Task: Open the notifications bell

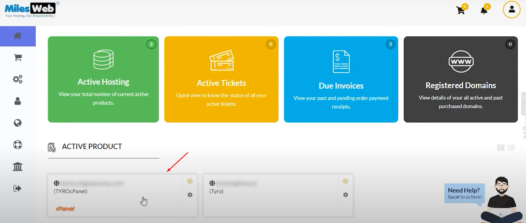Action: [x=484, y=11]
